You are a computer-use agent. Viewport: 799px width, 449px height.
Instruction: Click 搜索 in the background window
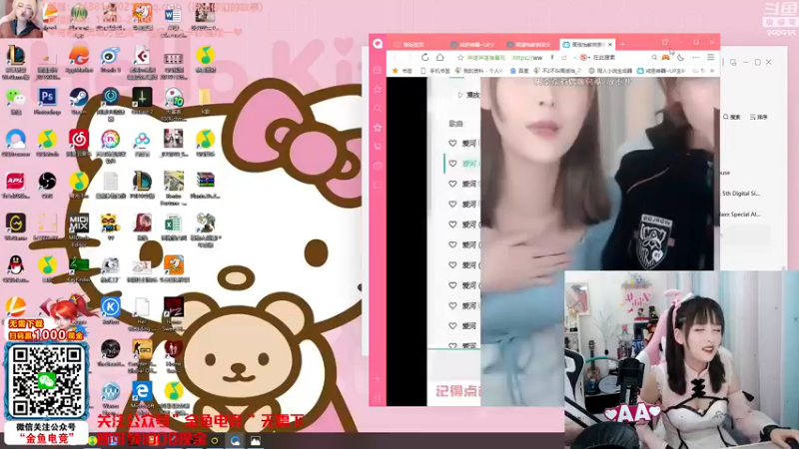732,117
